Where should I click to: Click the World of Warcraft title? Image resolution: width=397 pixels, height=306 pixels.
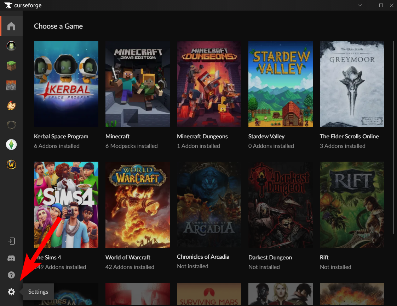click(128, 257)
